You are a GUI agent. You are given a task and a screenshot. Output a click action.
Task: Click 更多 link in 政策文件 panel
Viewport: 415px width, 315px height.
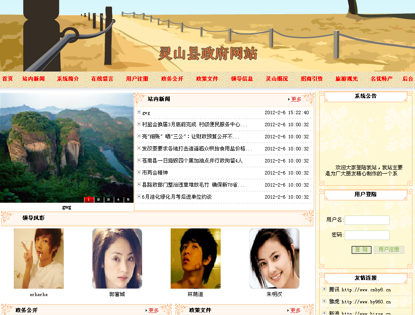point(295,311)
